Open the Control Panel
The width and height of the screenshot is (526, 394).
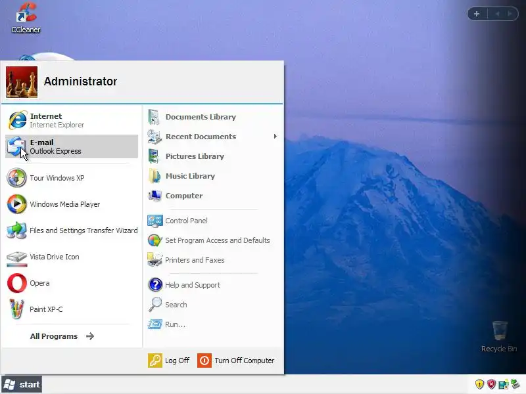tap(213, 221)
